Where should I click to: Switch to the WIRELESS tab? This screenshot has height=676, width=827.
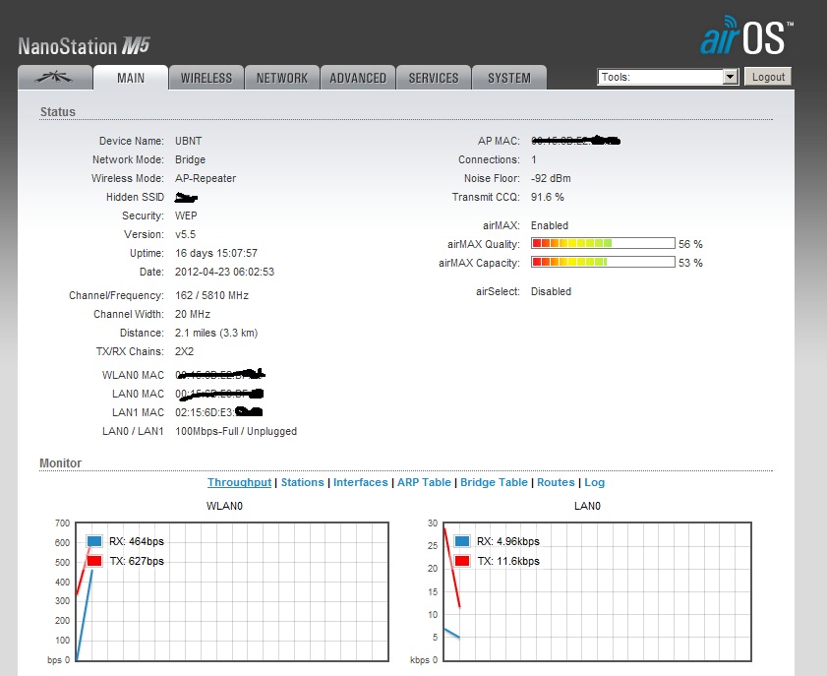pyautogui.click(x=207, y=78)
